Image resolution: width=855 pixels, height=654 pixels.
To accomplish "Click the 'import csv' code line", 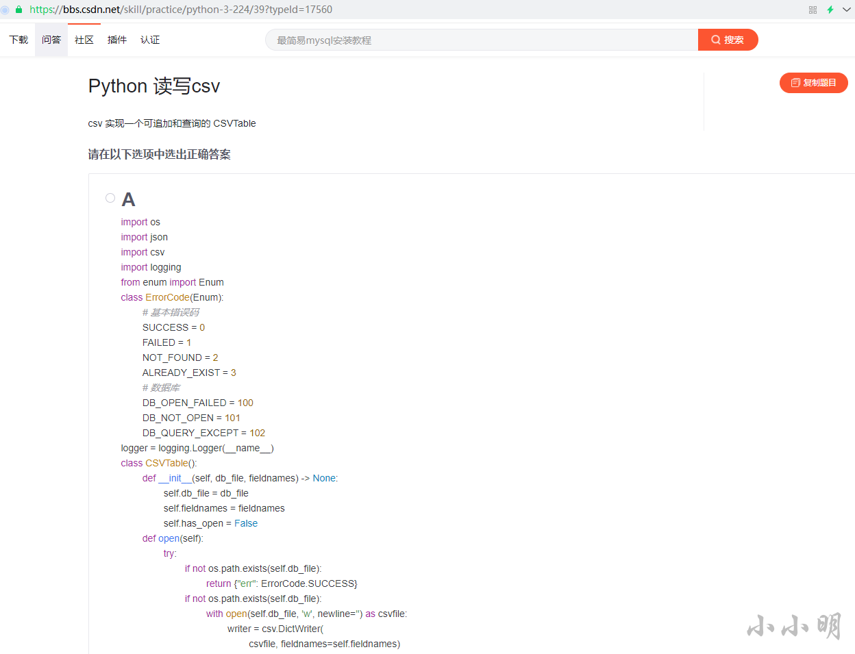I will click(142, 252).
